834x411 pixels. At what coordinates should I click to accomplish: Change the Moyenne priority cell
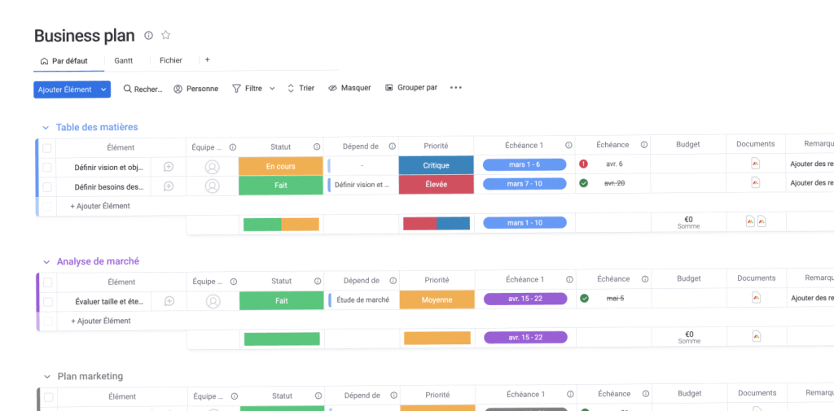tap(437, 300)
